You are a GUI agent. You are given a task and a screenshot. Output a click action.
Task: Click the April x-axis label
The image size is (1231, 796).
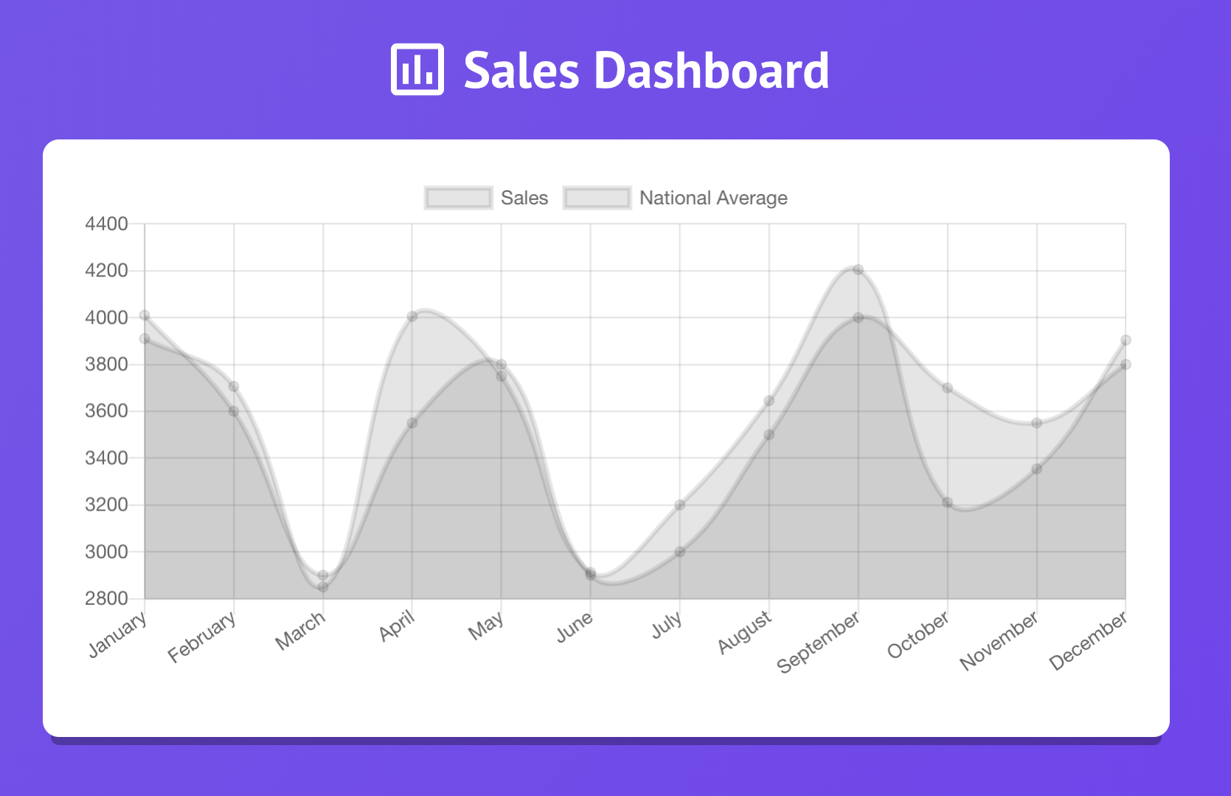click(397, 626)
